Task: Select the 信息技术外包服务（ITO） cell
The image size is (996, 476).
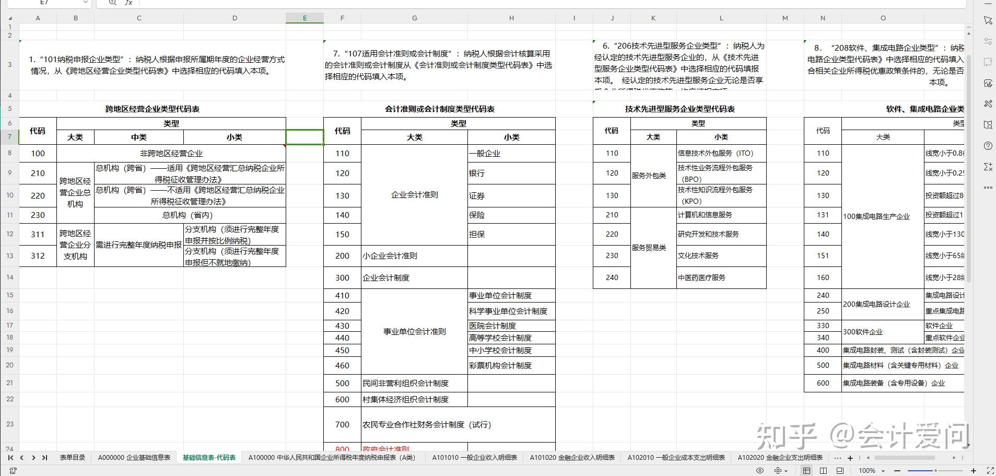Action: pyautogui.click(x=721, y=154)
